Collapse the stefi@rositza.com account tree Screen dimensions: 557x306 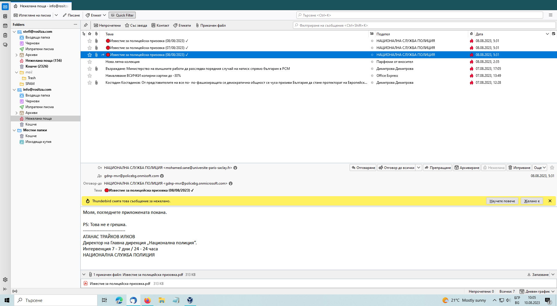14,32
